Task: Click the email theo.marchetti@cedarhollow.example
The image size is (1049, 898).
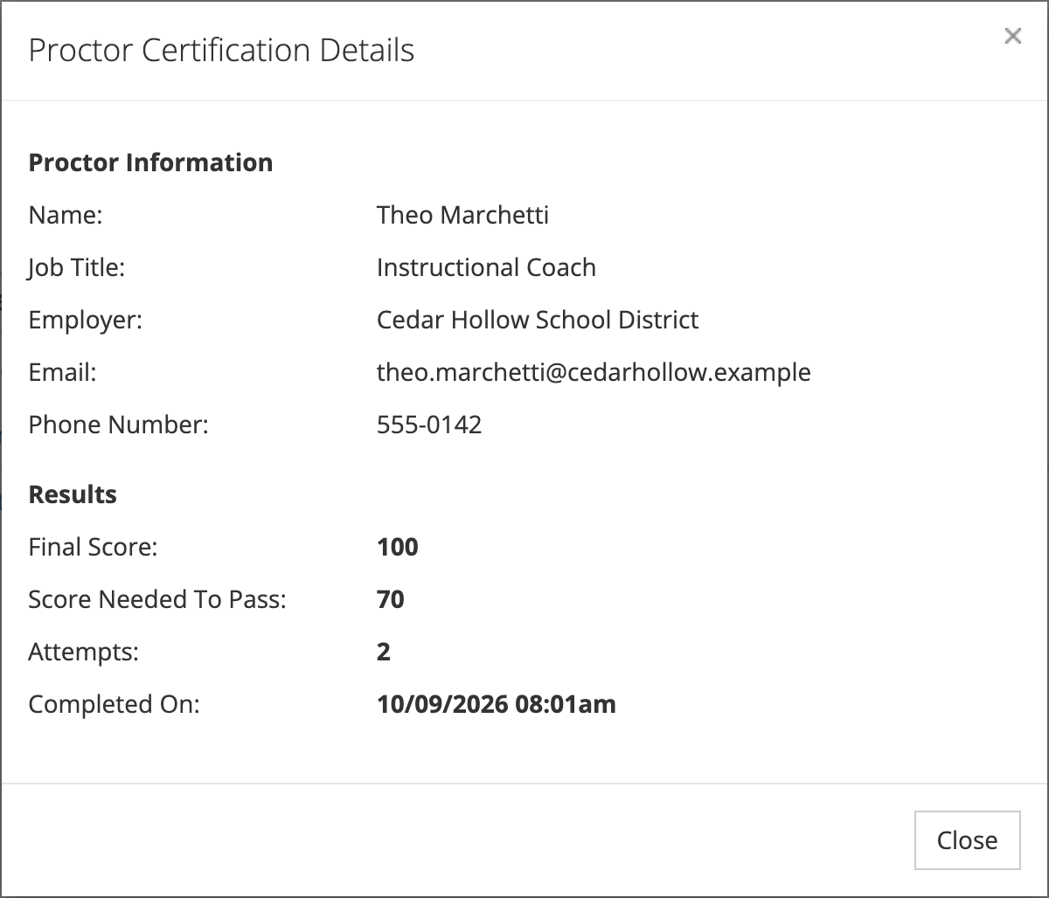Action: point(594,372)
